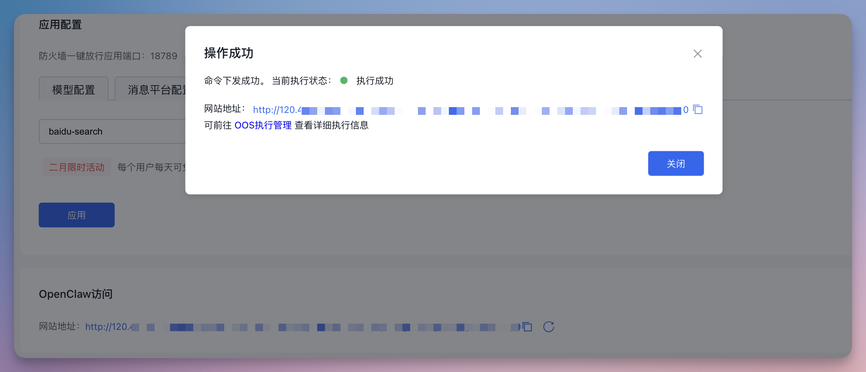Open the OOS执行管理 link
This screenshot has height=372, width=866.
263,125
